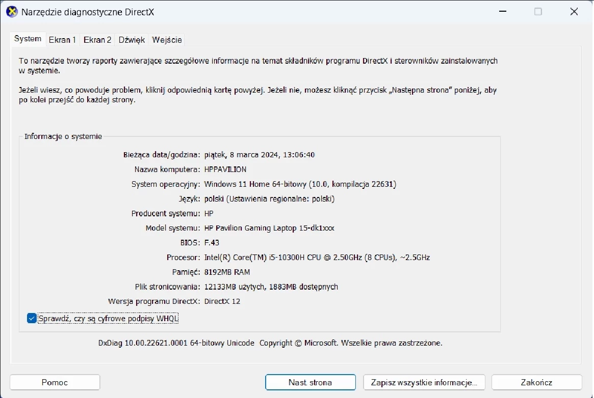Click the 'Jeżeli wiesz, co powoduje problem' paragraph
This screenshot has width=594, height=398.
coord(257,95)
